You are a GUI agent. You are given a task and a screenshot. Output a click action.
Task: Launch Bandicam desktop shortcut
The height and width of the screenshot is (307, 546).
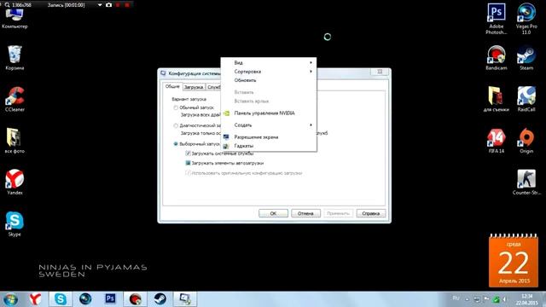point(497,58)
